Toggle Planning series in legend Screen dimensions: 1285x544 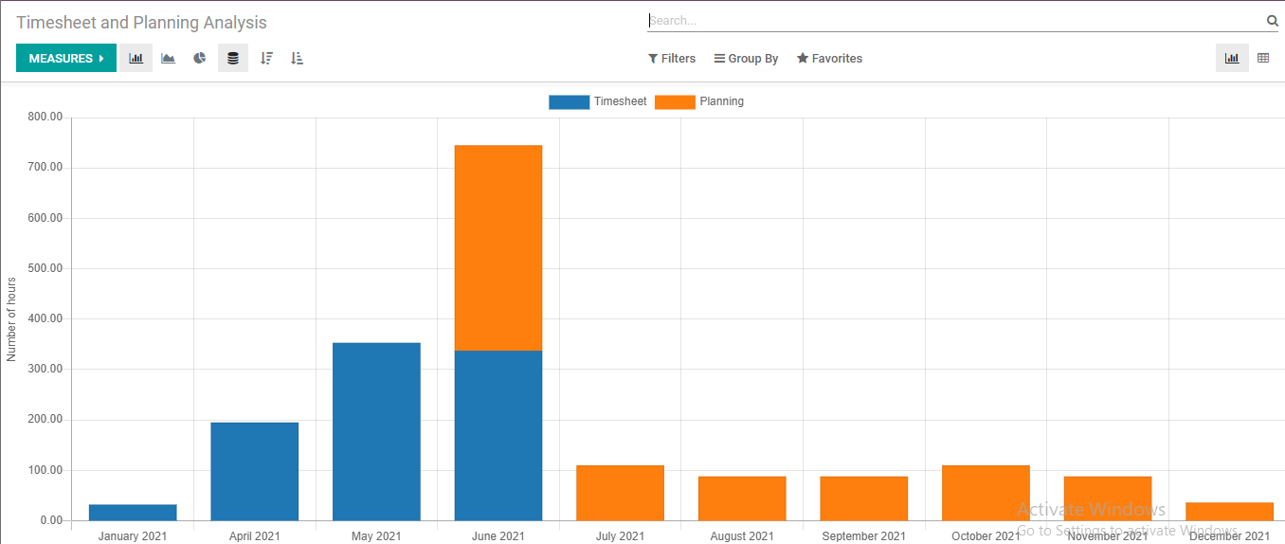click(x=675, y=101)
